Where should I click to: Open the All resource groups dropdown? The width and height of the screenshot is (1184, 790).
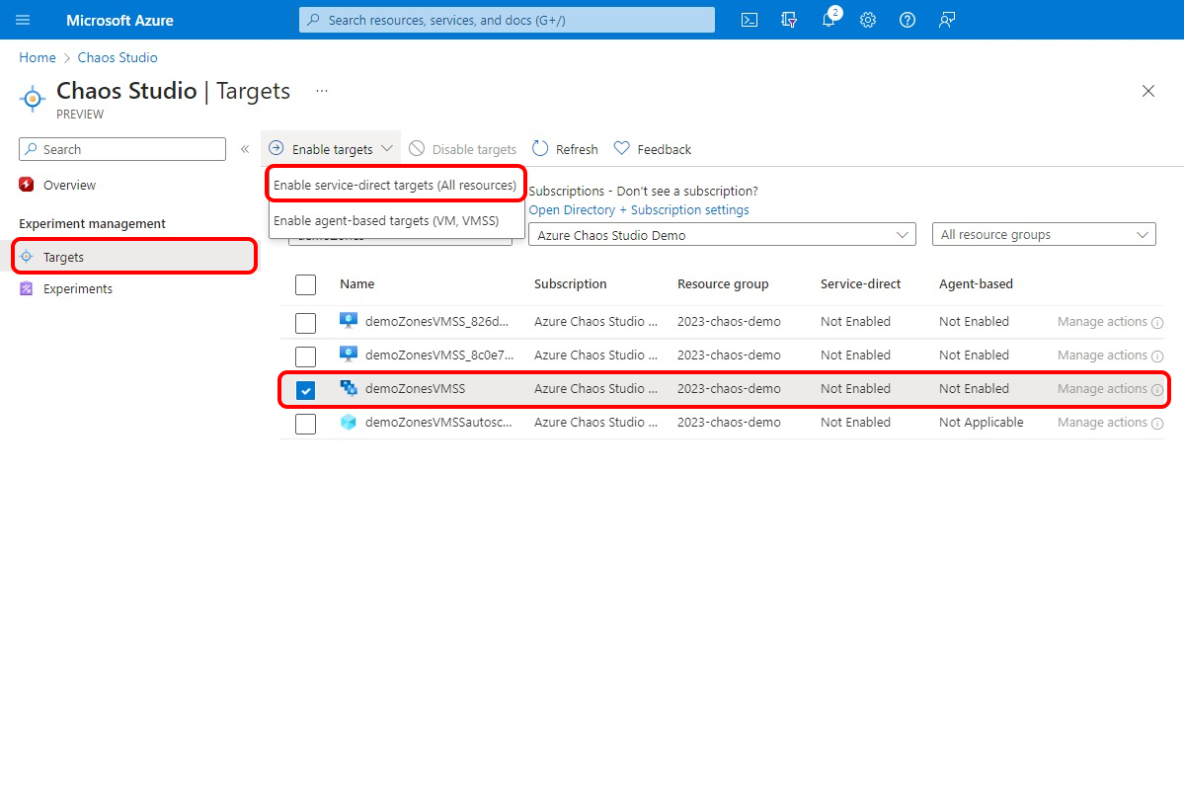(1043, 235)
